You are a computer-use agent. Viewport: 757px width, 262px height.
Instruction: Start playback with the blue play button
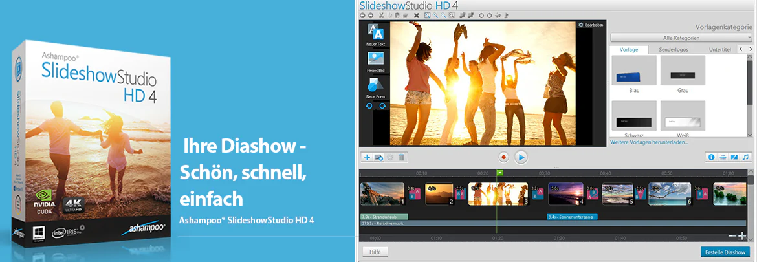click(521, 157)
